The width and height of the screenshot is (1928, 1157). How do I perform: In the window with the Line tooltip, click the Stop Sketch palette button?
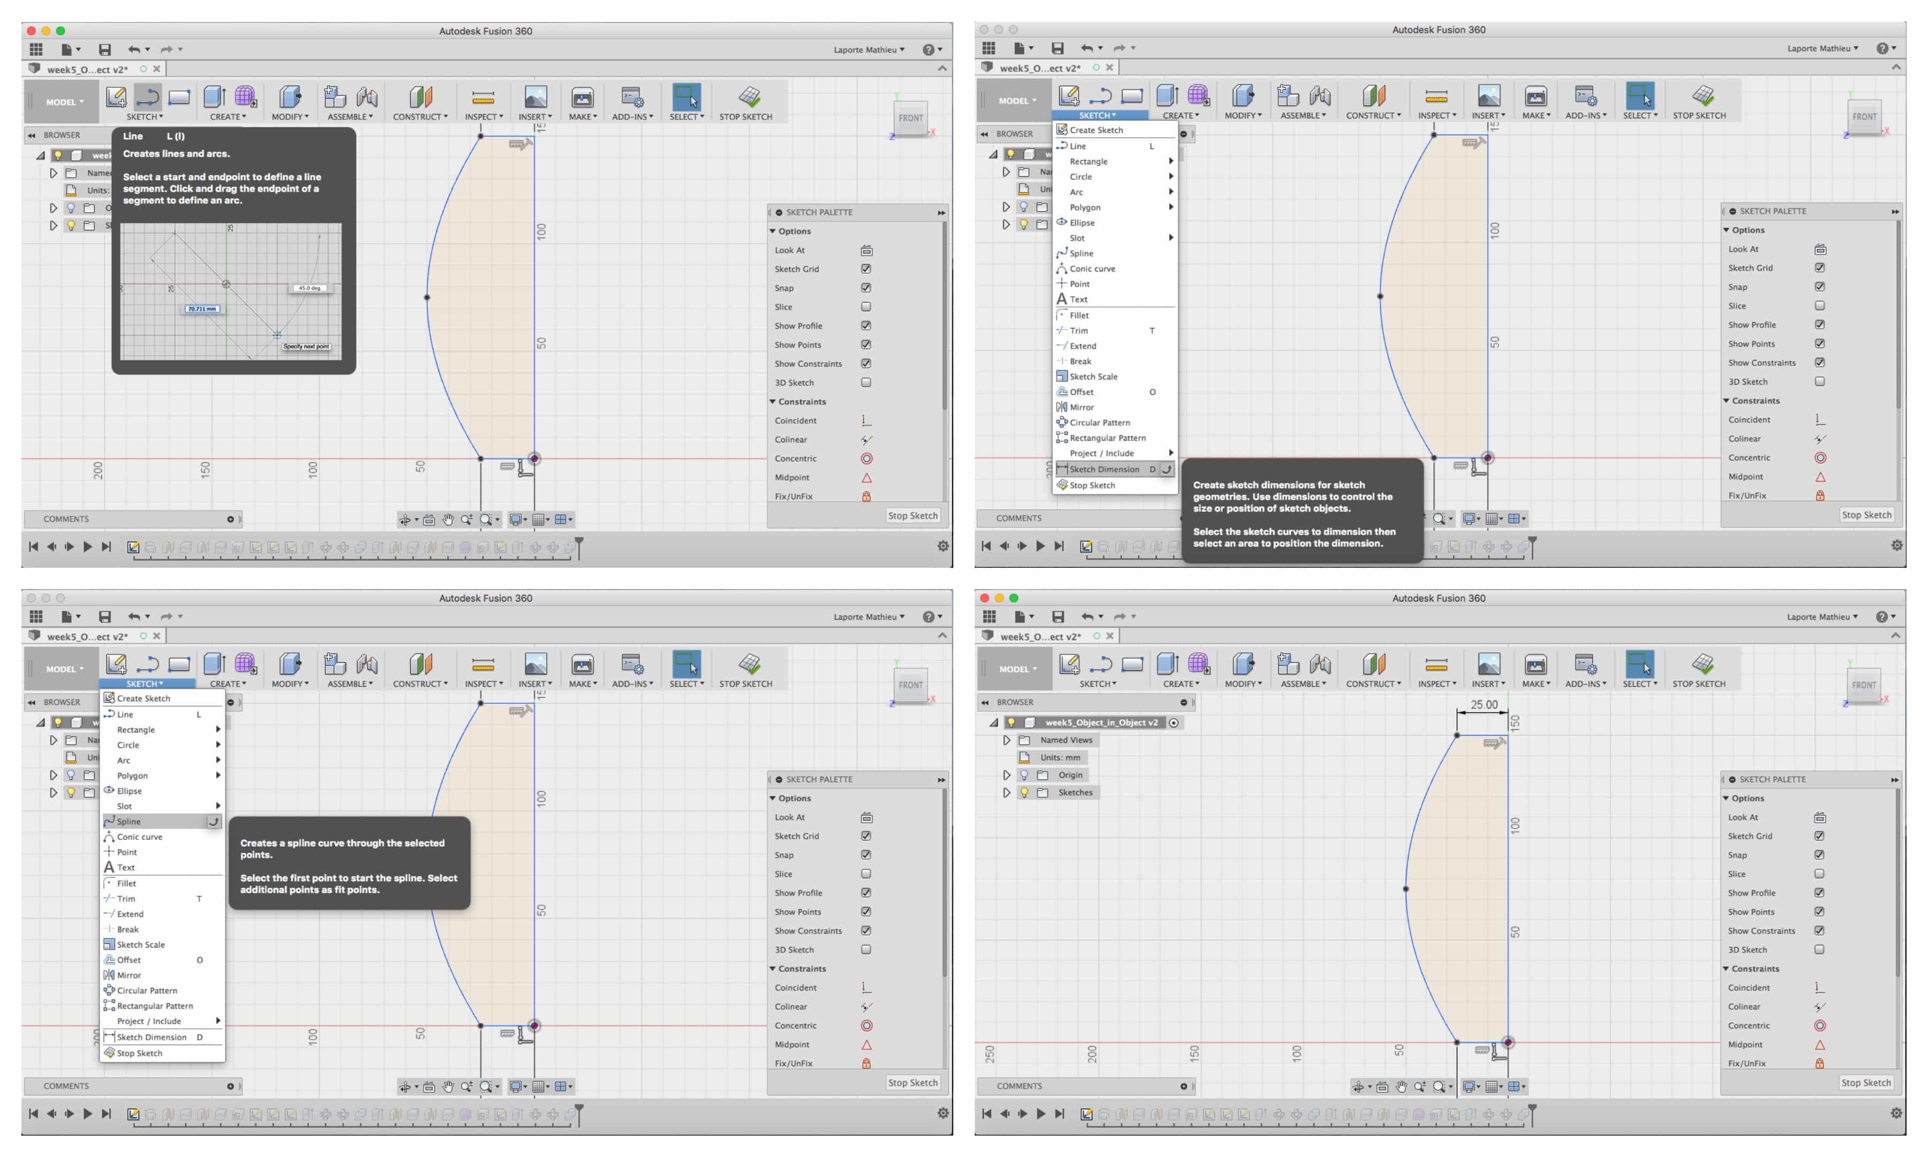point(913,516)
